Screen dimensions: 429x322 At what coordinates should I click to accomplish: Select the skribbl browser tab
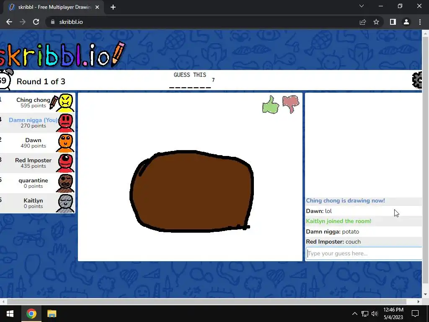(x=54, y=7)
